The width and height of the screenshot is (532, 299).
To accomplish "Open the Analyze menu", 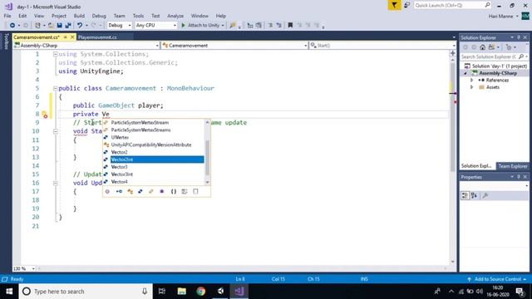I will coord(175,16).
